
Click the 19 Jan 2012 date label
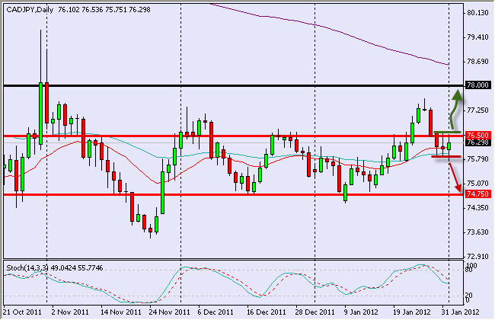pos(412,312)
